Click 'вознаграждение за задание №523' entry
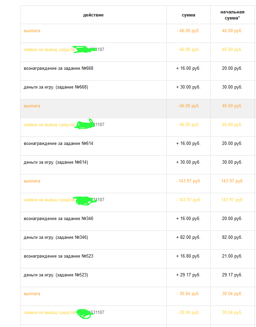Screen dimensions: 256x327 tap(58, 256)
